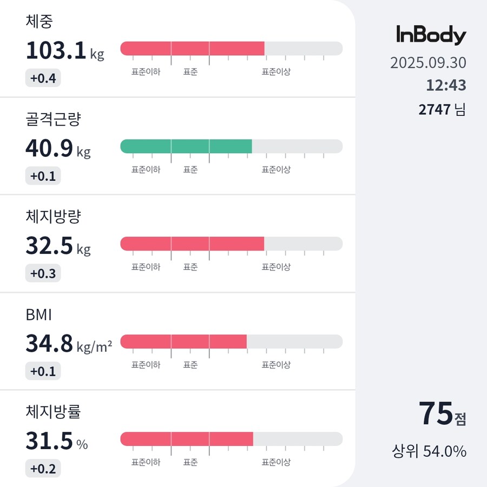Click the 체지방률 red bar

(x=187, y=439)
